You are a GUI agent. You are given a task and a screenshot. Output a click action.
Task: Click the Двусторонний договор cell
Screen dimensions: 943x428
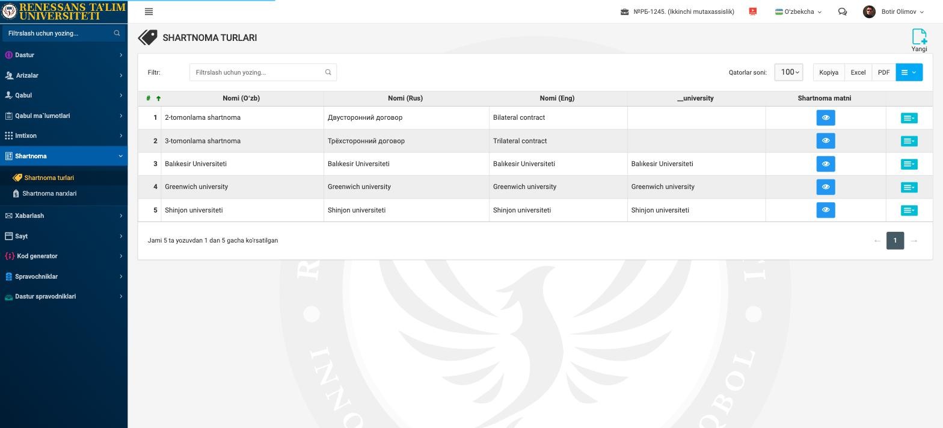point(407,117)
